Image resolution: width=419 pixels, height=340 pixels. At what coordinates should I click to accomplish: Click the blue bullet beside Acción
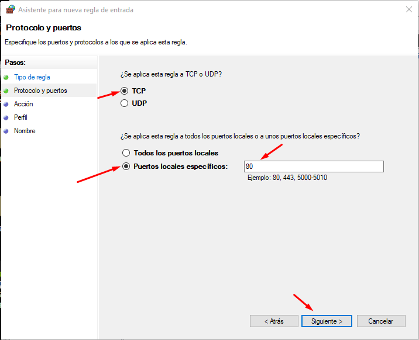[x=6, y=104]
